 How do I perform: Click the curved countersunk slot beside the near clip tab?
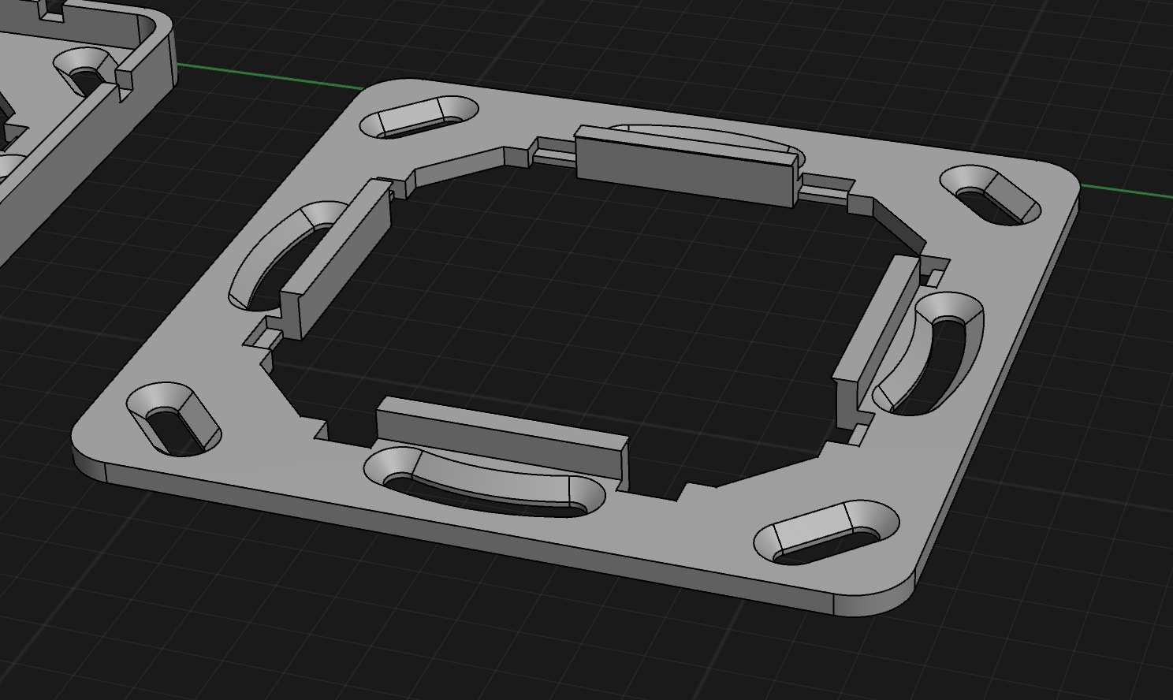point(484,482)
